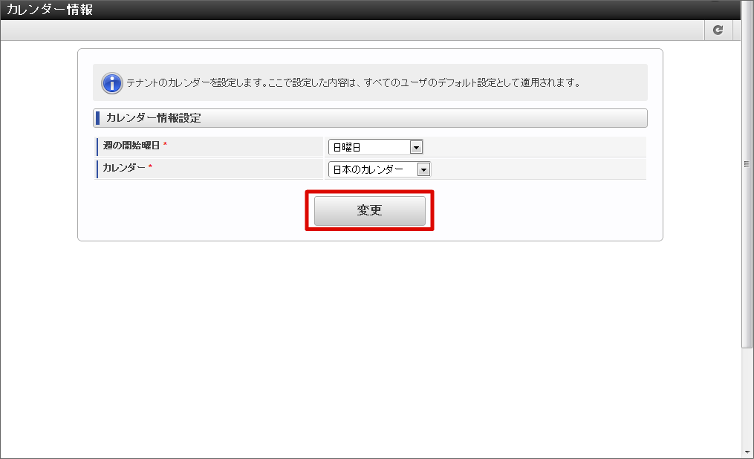Open the カレンダー dropdown showing 日本のカレンダー

tap(380, 169)
